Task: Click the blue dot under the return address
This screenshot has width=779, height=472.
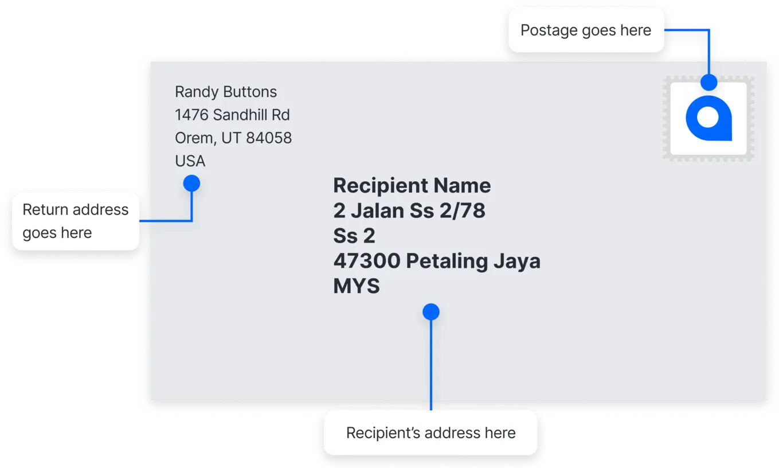Action: tap(191, 184)
